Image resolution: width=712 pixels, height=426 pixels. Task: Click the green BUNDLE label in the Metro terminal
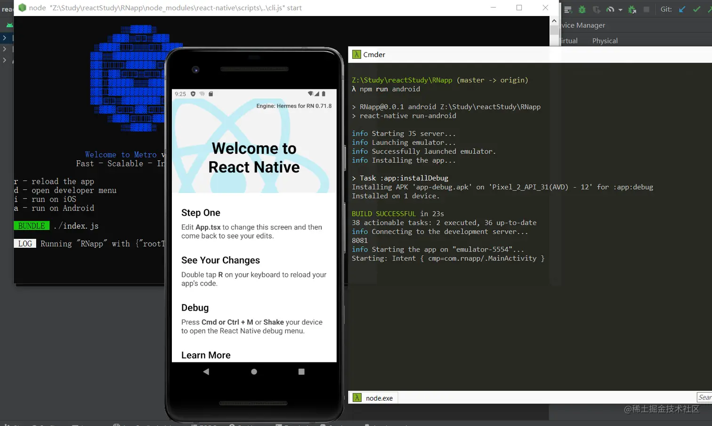32,226
